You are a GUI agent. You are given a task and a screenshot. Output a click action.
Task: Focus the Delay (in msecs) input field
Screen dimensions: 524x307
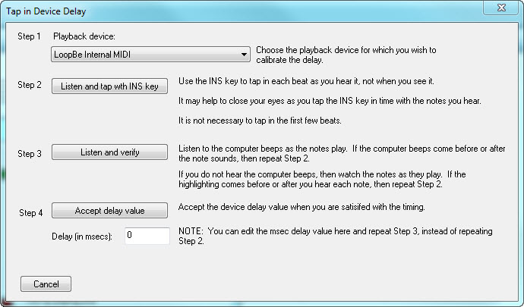pos(147,236)
